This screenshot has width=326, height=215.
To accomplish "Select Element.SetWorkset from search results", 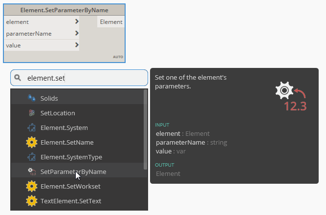I will (x=70, y=186).
